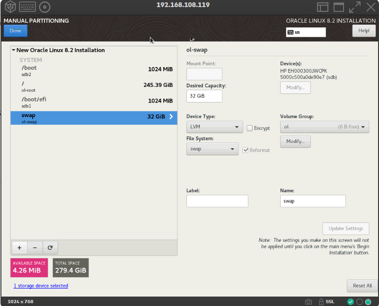Toggle fullscreen with the arrows icon
Screen dimensions: 379x306
[355, 7]
